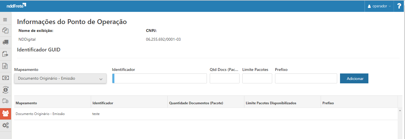Click the help question mark icon

click(x=399, y=6)
